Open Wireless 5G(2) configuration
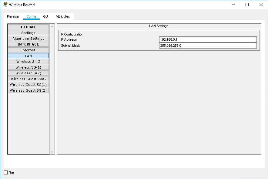The height and width of the screenshot is (179, 268). (28, 73)
